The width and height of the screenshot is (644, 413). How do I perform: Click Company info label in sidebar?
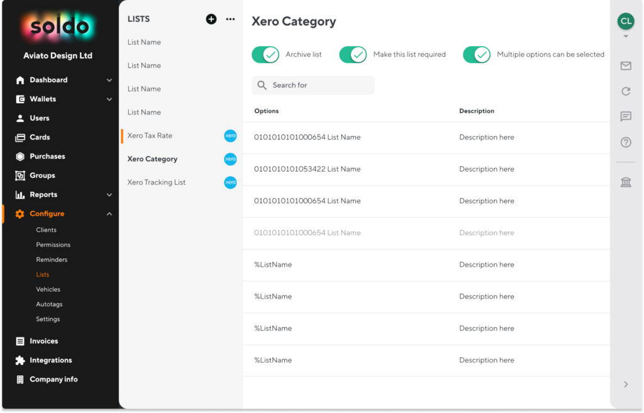coord(53,379)
